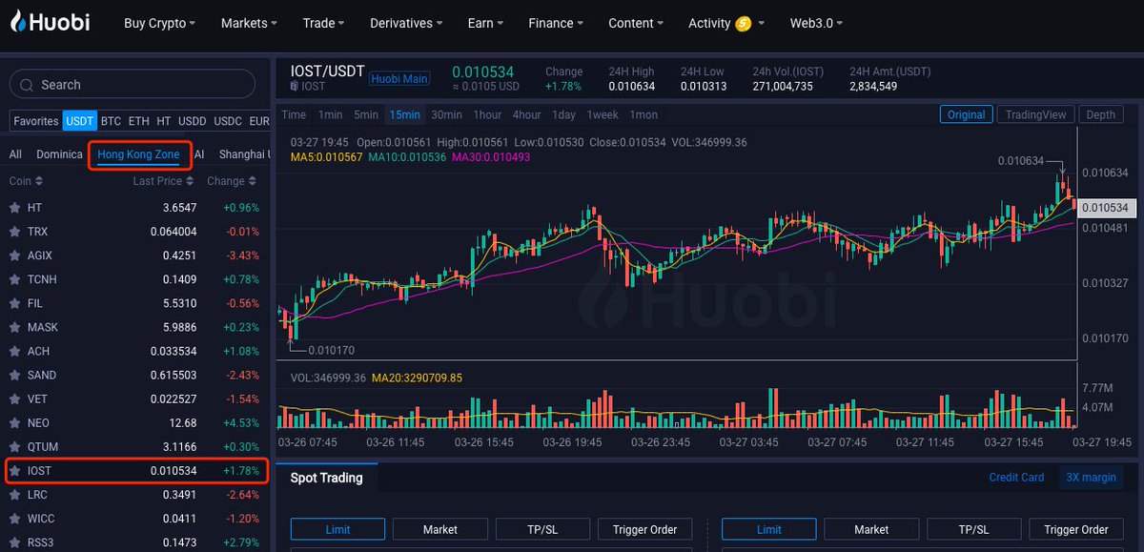Select the USDC market tab

point(228,121)
